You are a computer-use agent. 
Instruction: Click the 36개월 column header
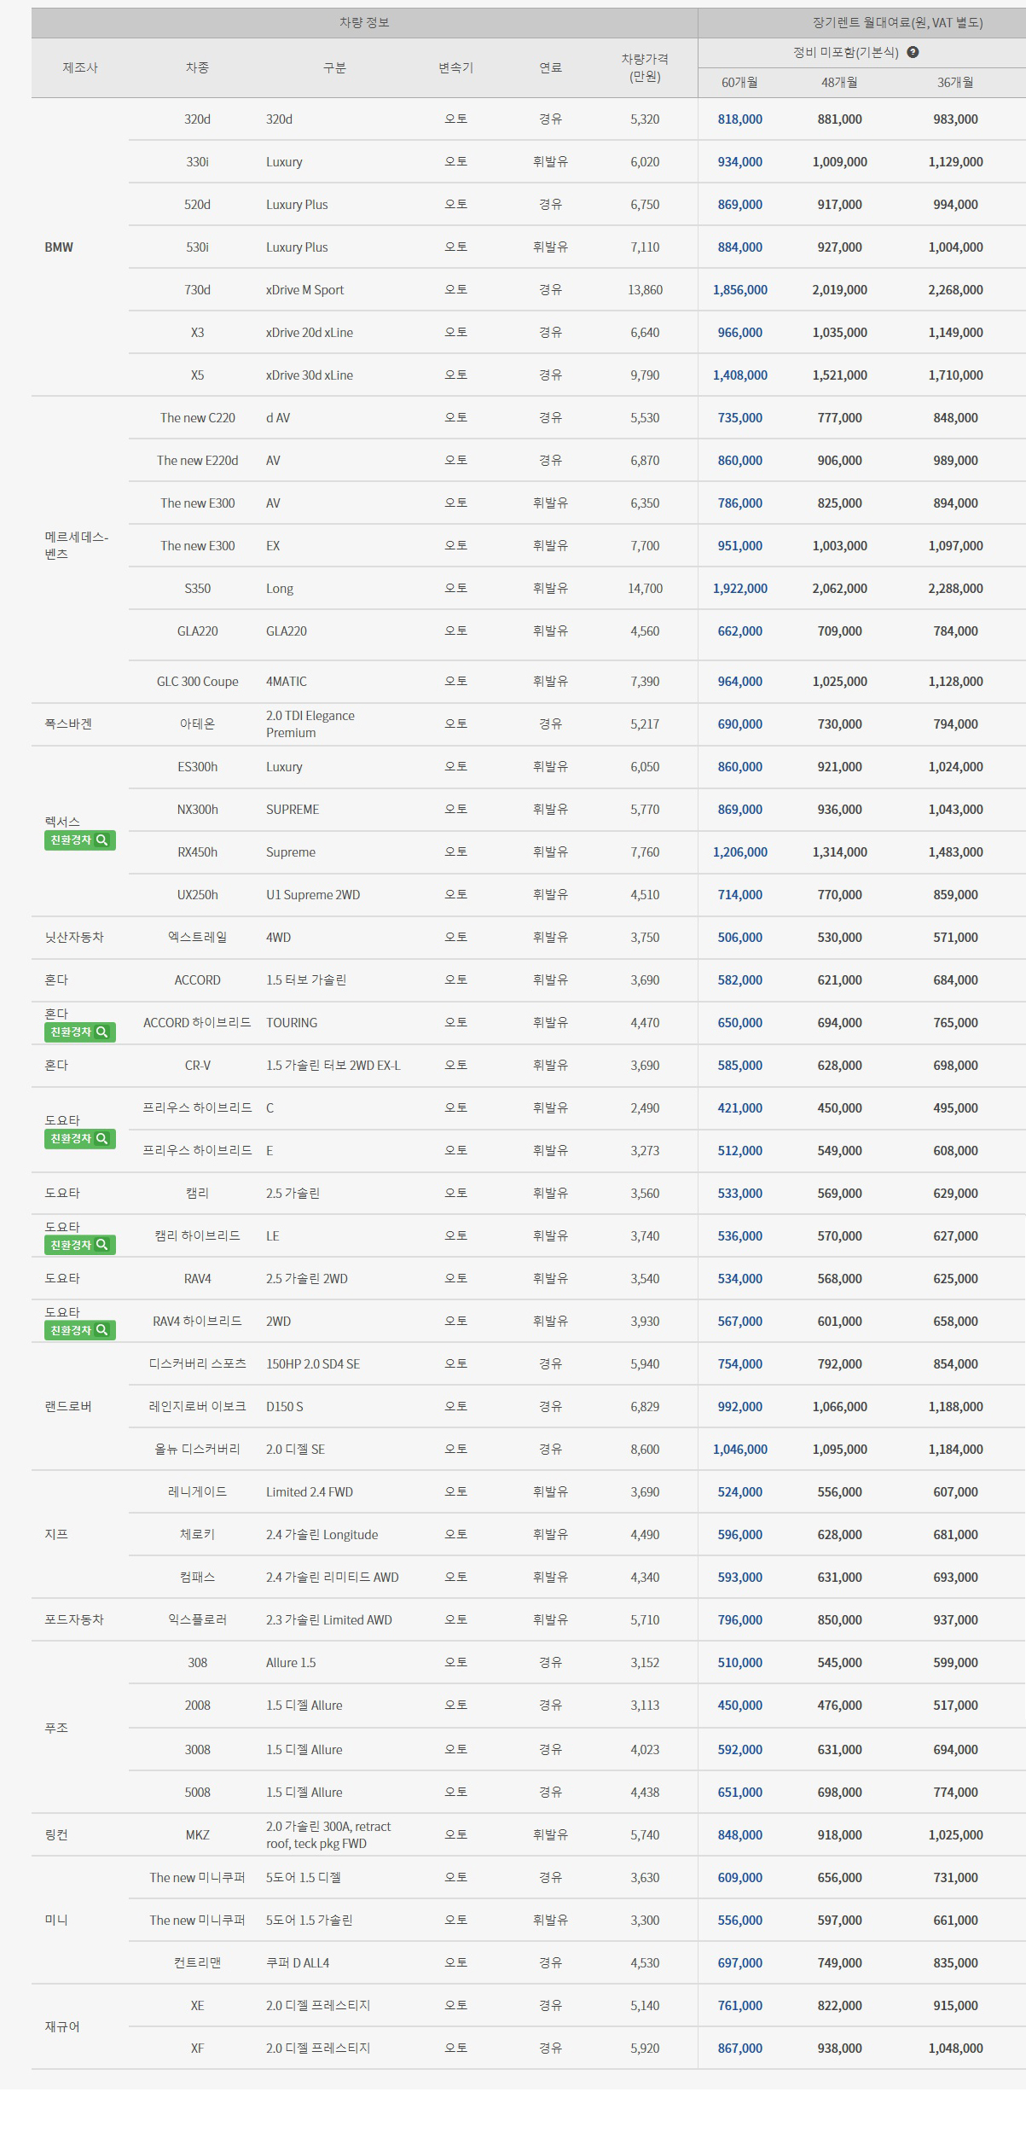click(x=955, y=83)
